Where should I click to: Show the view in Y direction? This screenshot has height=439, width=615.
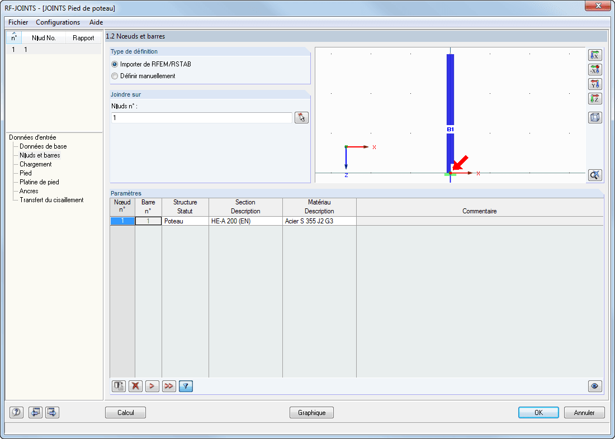[x=595, y=84]
